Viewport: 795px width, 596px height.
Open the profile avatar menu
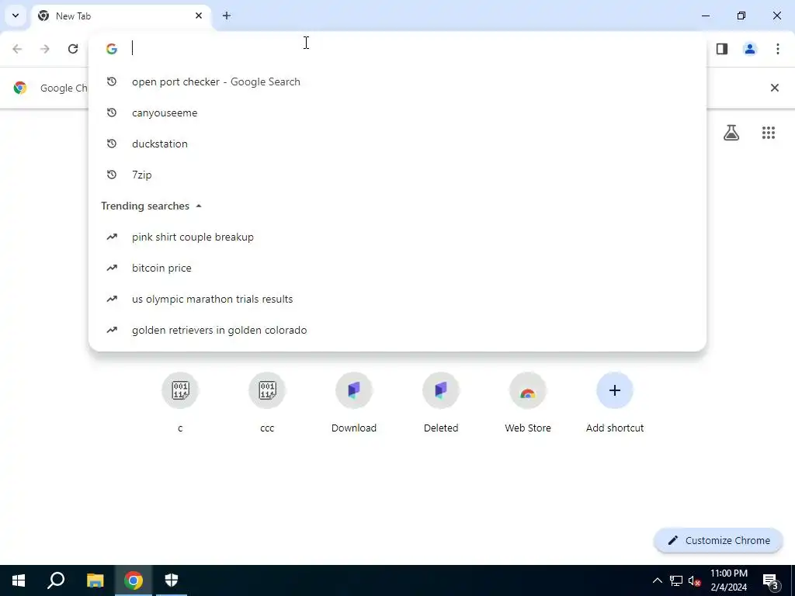pyautogui.click(x=750, y=49)
